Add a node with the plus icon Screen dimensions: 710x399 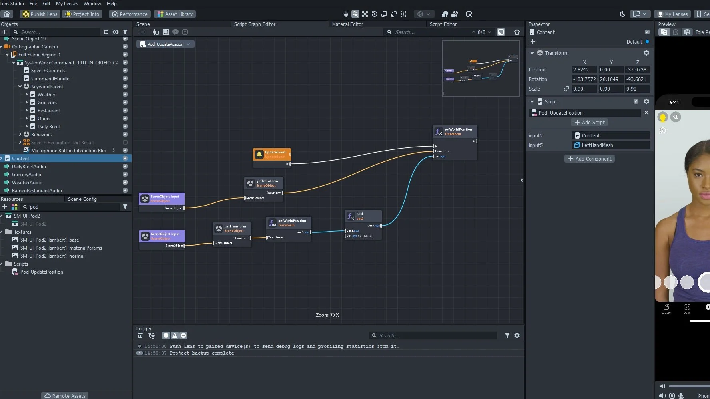(142, 32)
